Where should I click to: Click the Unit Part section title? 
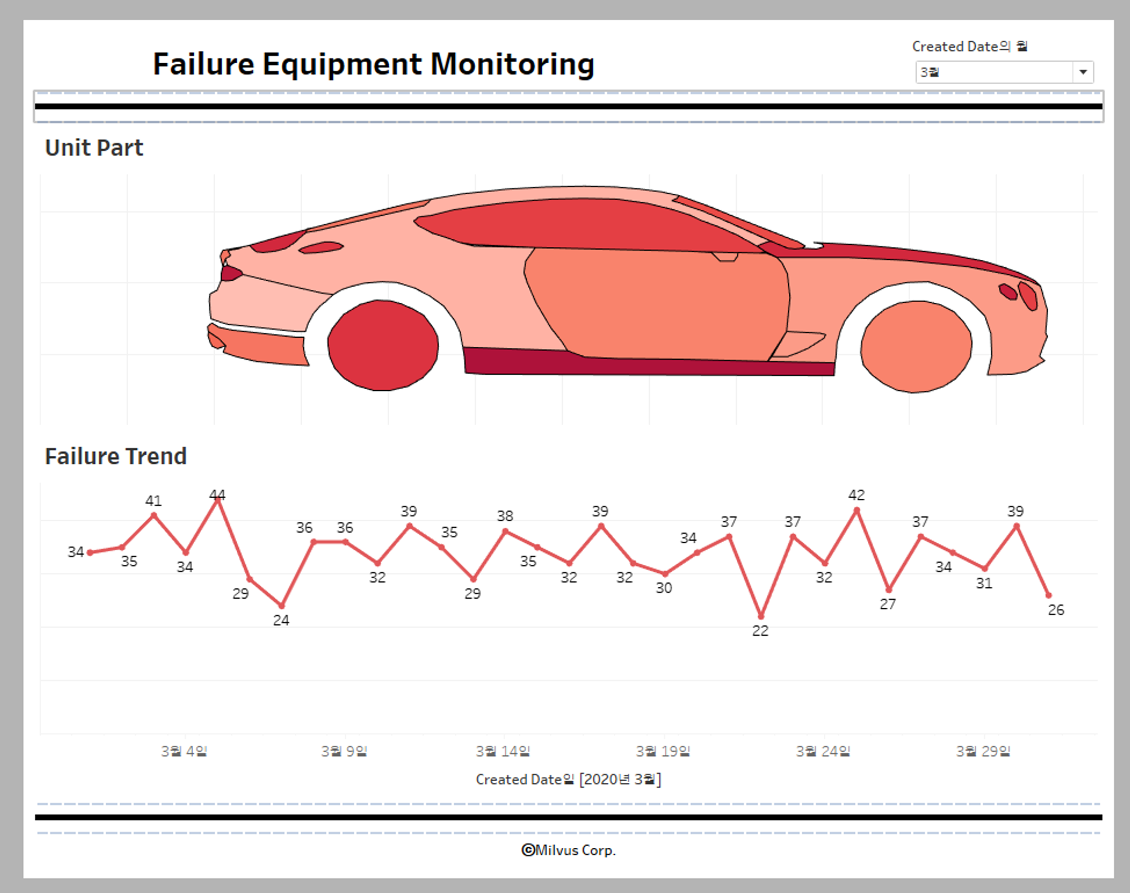pos(94,148)
